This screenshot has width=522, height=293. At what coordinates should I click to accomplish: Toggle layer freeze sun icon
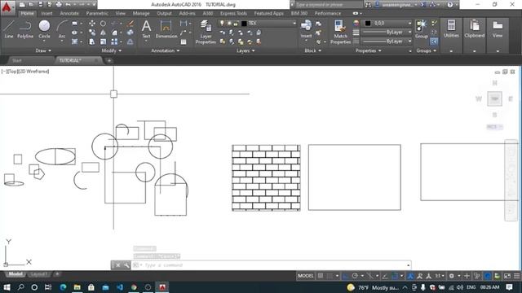[x=229, y=24]
